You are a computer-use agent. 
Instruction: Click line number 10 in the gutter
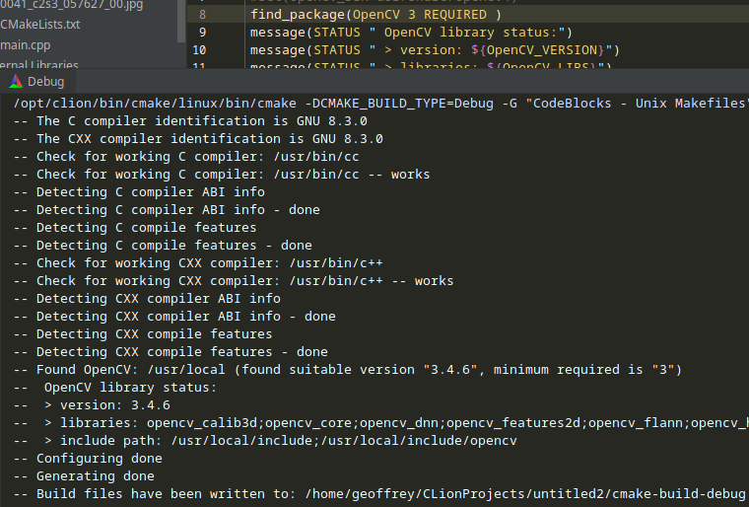[x=200, y=49]
